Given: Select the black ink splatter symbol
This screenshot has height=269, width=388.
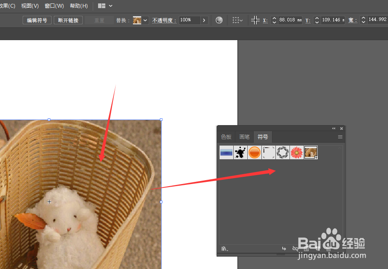Looking at the screenshot, I should click(x=240, y=152).
